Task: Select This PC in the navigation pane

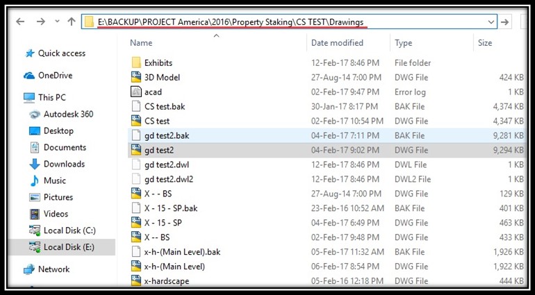Action: (x=52, y=98)
